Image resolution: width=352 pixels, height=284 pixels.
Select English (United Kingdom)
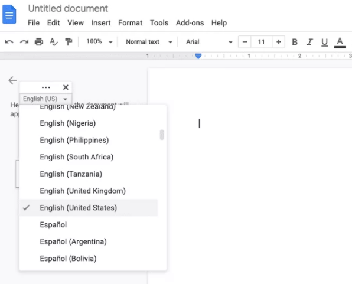pos(89,191)
